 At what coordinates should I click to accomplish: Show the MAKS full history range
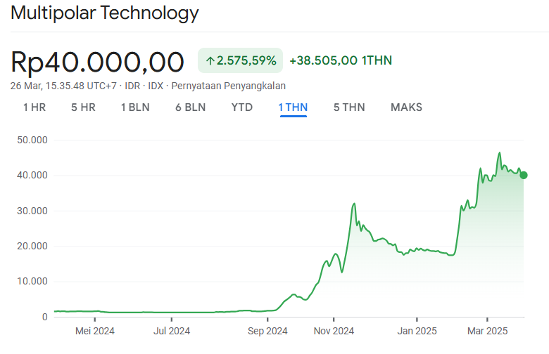pyautogui.click(x=406, y=107)
